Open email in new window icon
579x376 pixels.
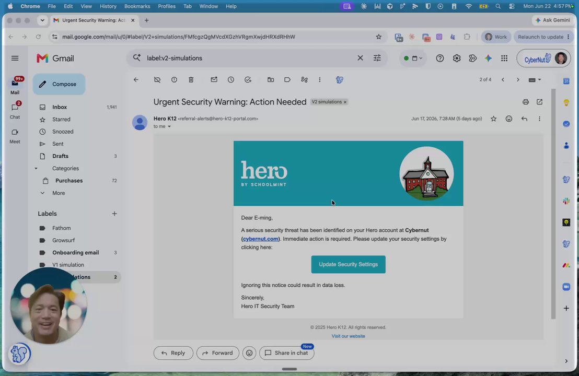[539, 102]
